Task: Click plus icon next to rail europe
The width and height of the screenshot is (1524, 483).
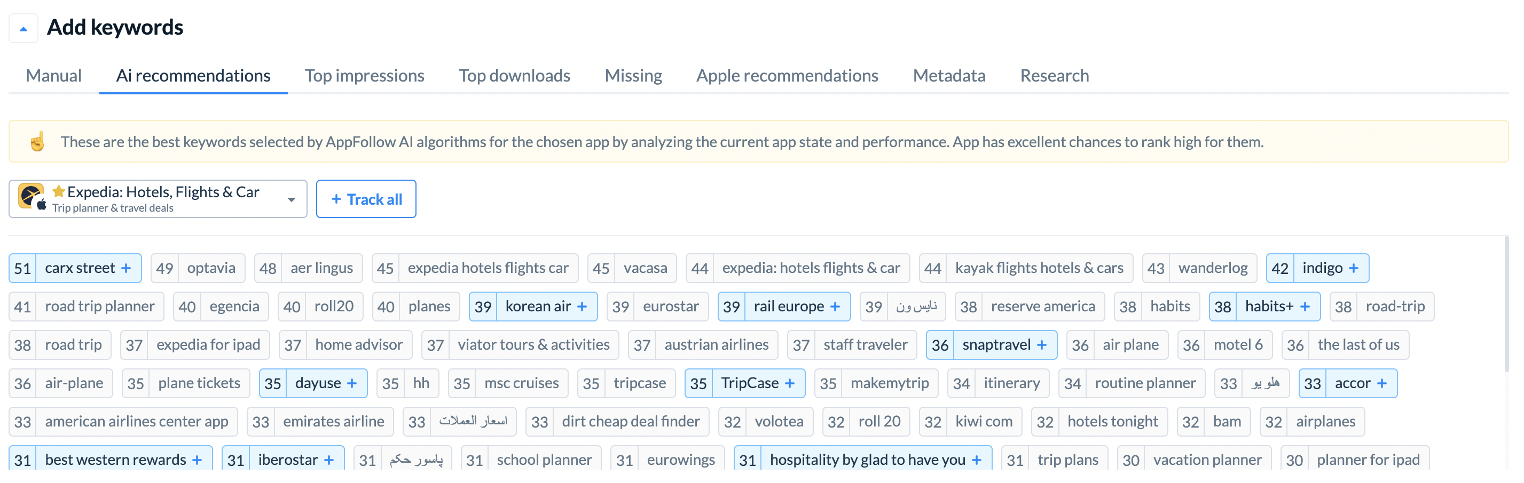Action: point(835,307)
